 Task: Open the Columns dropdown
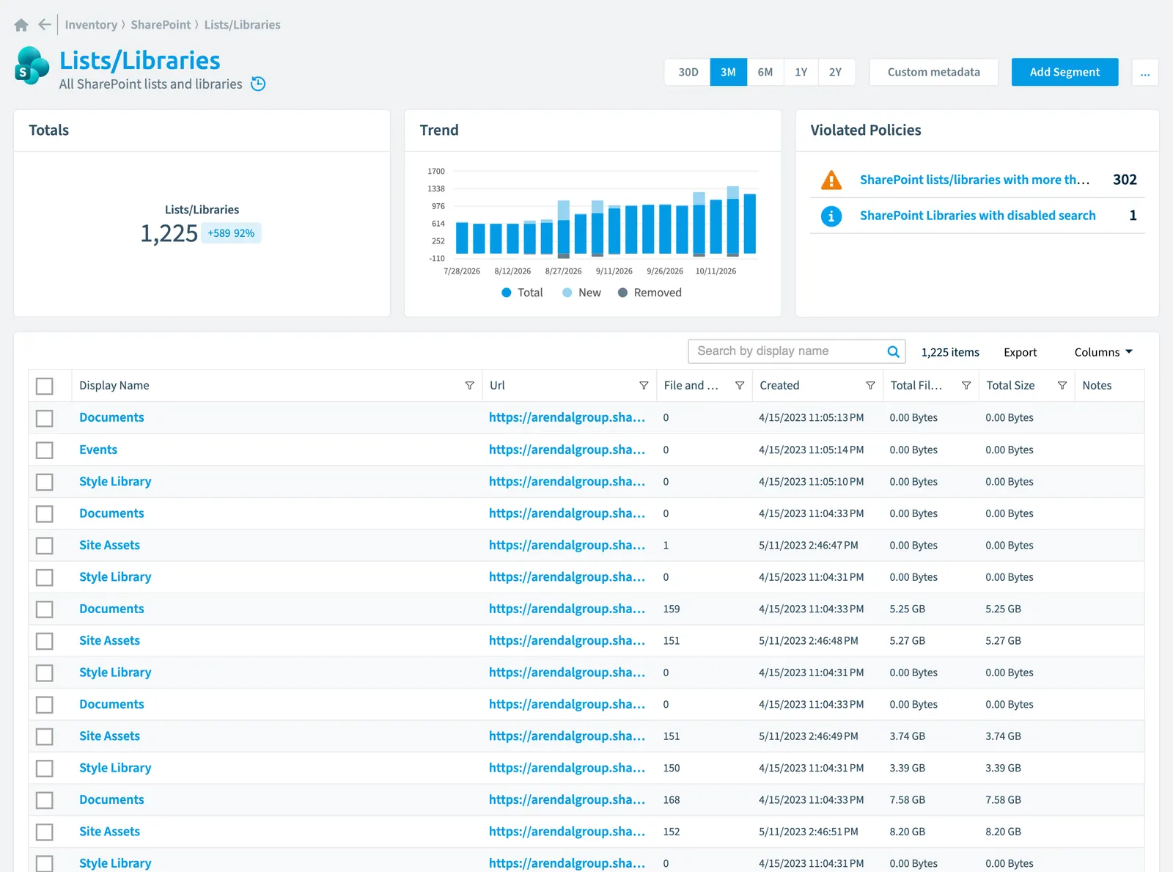coord(1103,352)
